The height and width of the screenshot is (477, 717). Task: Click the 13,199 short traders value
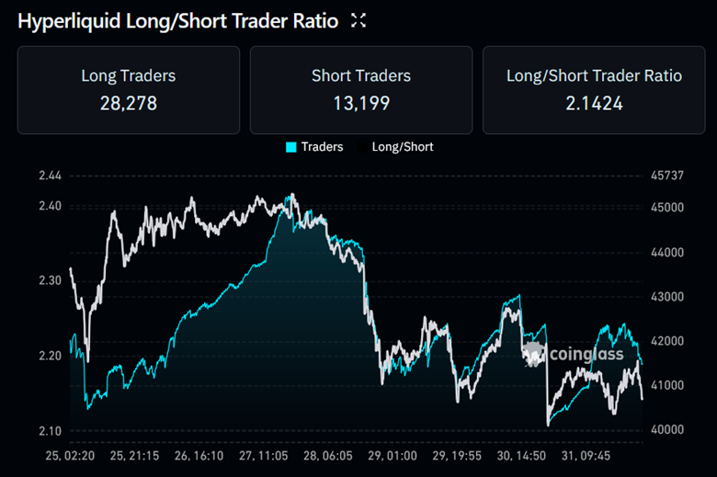pos(361,103)
